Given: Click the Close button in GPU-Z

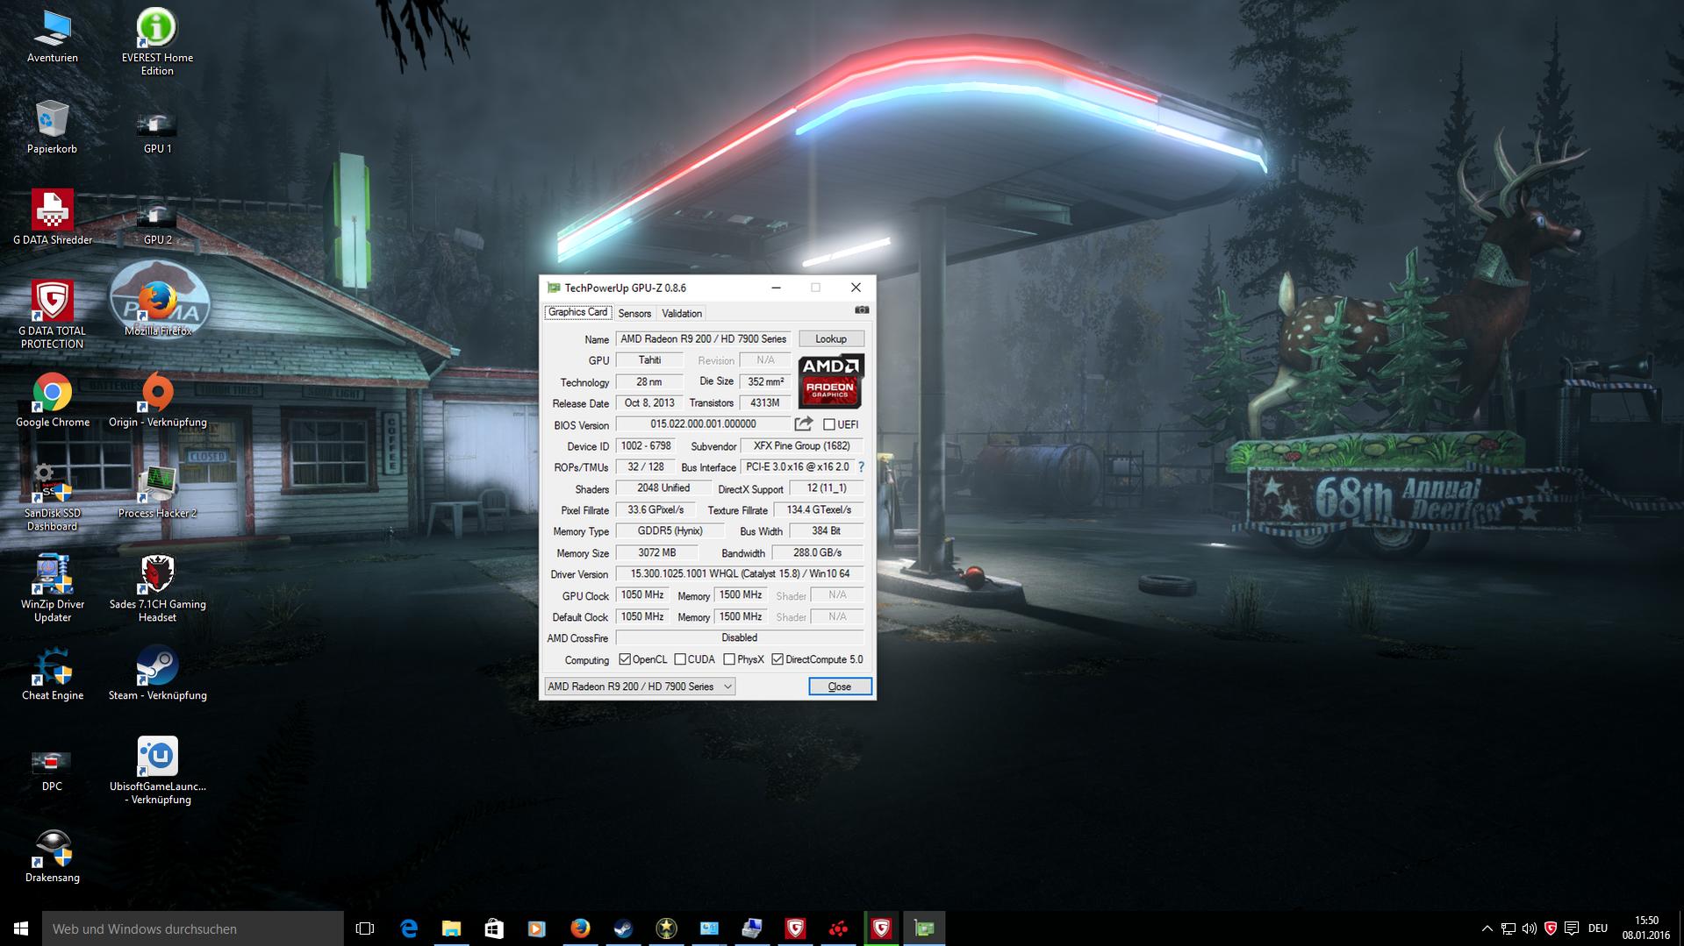Looking at the screenshot, I should [840, 686].
